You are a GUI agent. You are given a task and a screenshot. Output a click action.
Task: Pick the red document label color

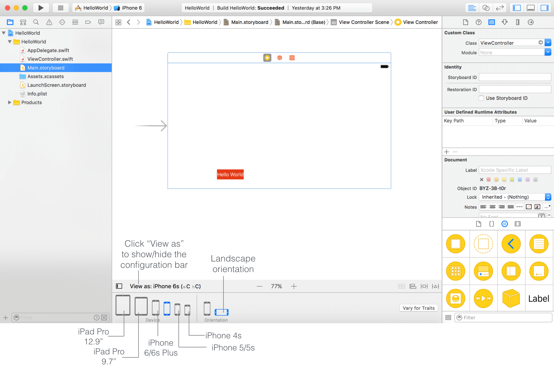(x=489, y=180)
